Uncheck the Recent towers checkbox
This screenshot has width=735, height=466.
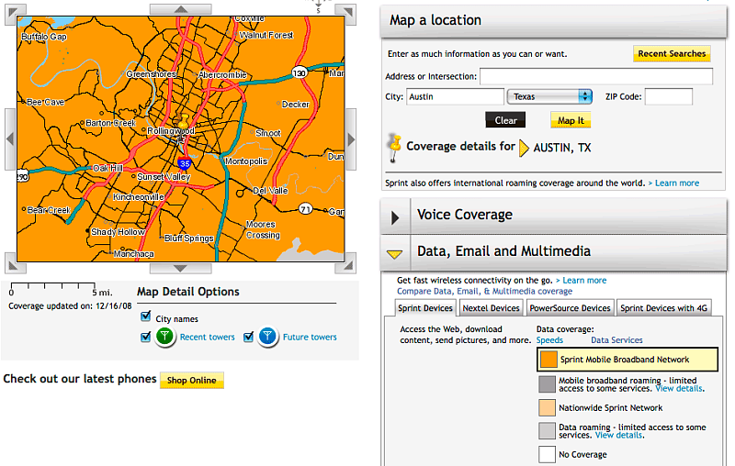pos(146,337)
